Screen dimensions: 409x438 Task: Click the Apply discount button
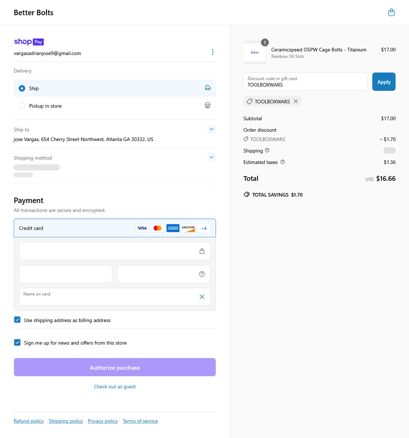384,82
